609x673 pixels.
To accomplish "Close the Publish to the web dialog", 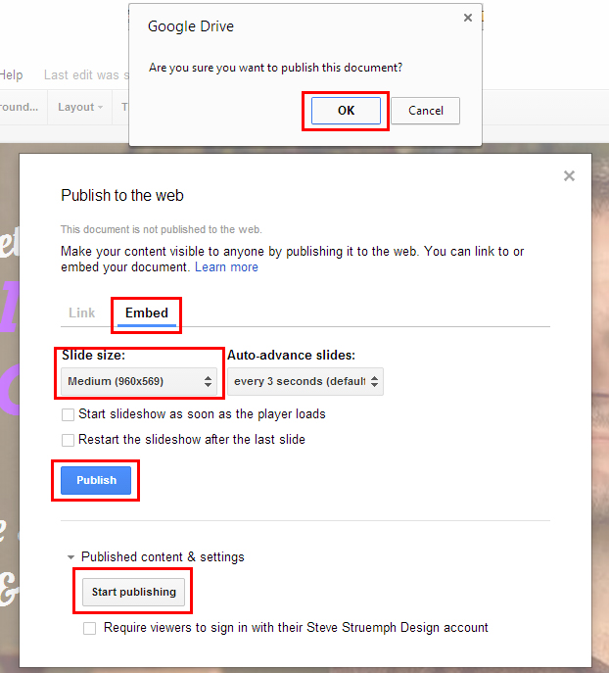I will coord(569,175).
